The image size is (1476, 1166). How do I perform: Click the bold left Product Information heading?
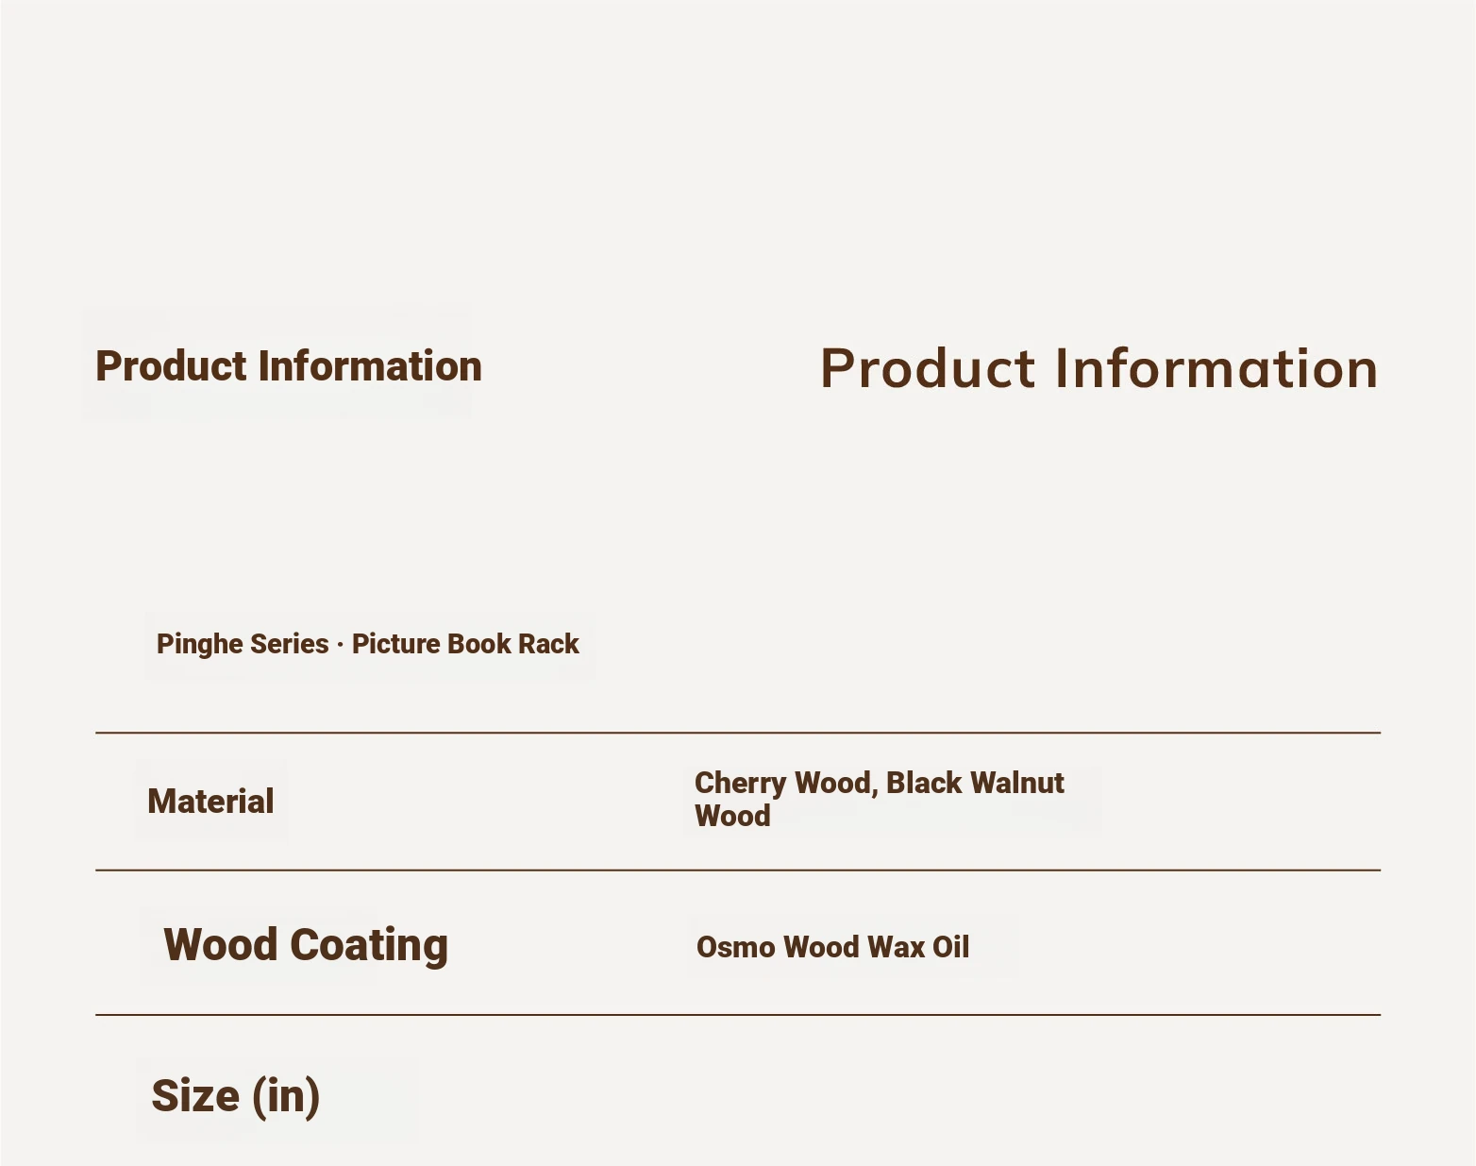point(289,366)
